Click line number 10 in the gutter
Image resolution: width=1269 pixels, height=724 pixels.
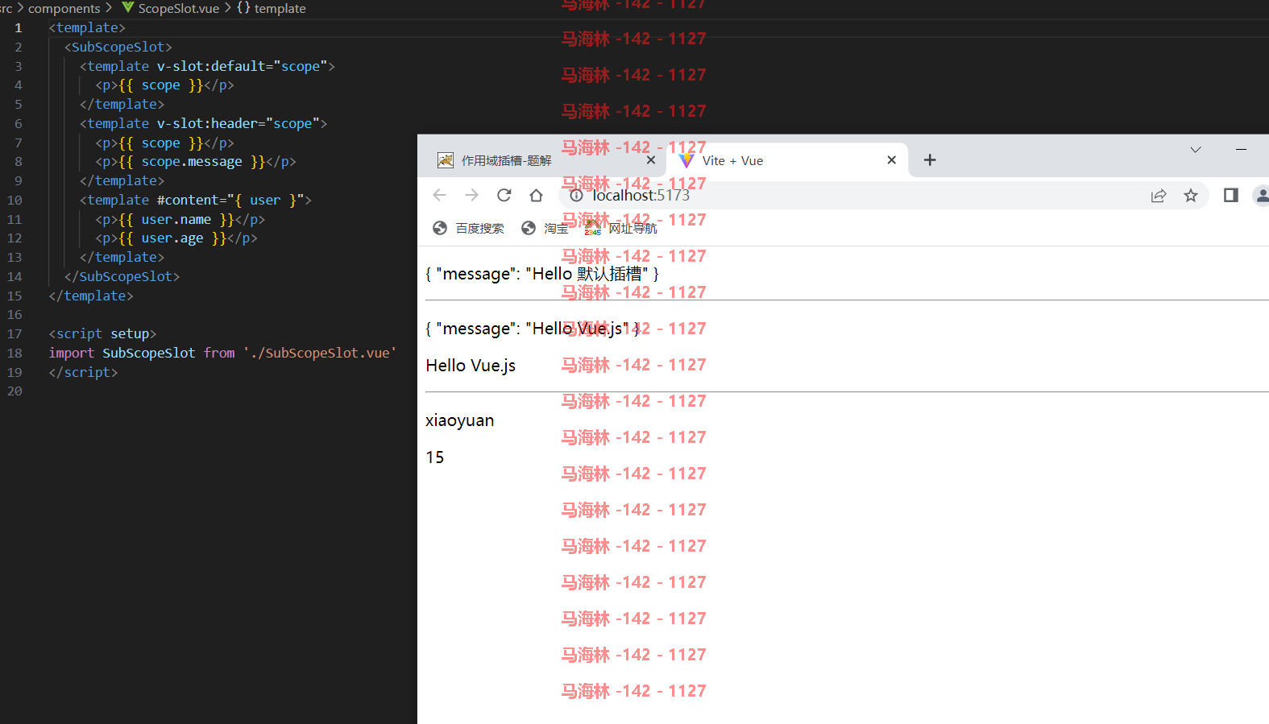tap(15, 200)
